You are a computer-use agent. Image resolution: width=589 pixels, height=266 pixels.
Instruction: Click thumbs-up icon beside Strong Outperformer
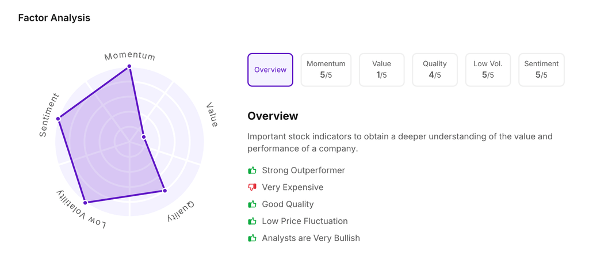[x=252, y=170]
